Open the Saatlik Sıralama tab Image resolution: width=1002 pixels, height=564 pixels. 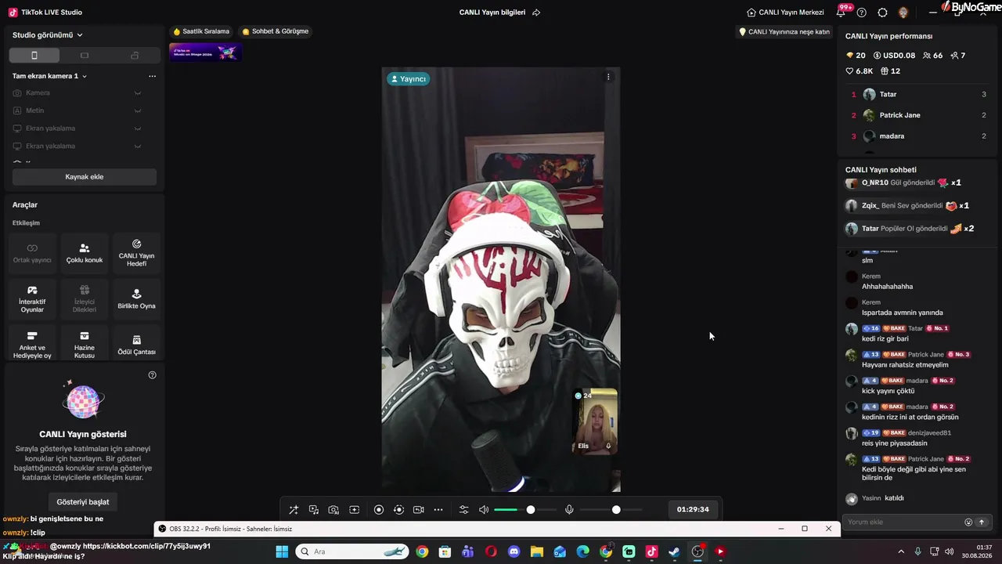pyautogui.click(x=201, y=31)
